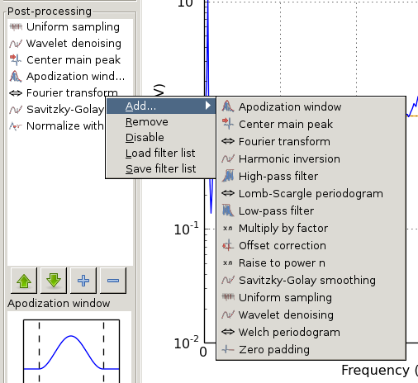Expand the Add... submenu arrow

click(x=208, y=106)
